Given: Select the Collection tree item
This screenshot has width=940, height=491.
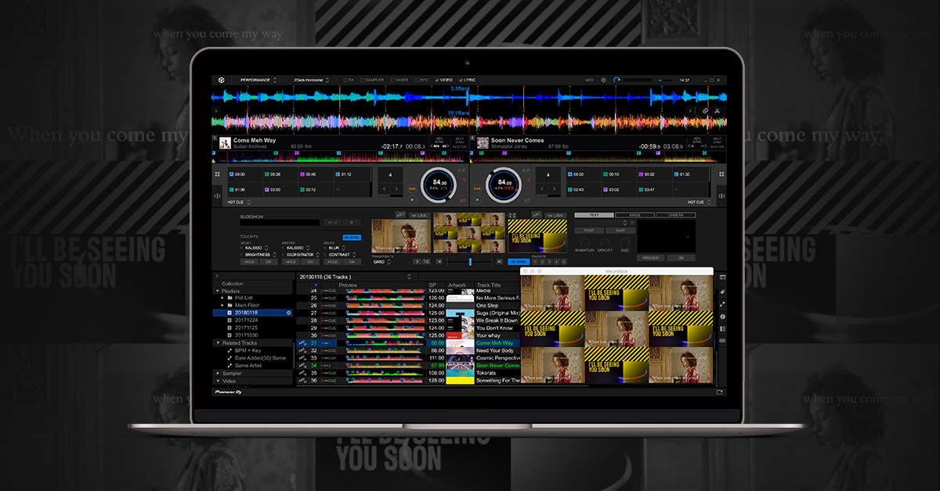Looking at the screenshot, I should click(232, 283).
